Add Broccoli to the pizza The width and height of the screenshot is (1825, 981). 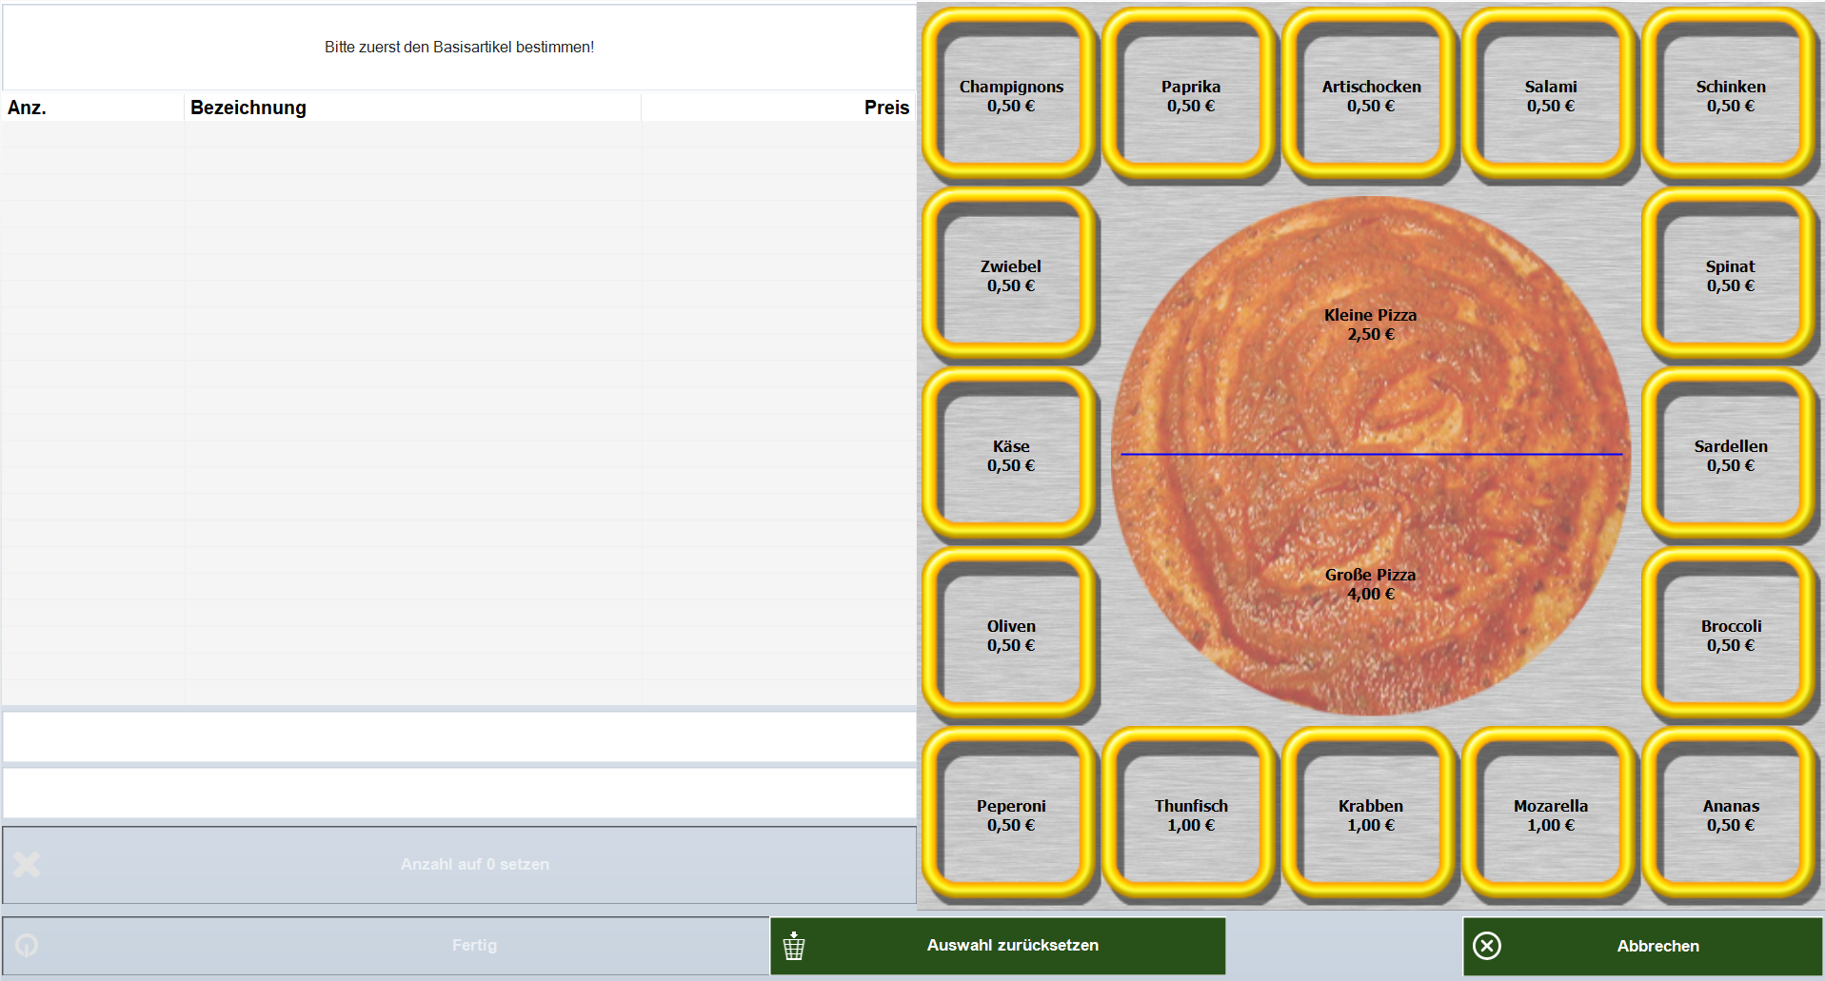coord(1730,635)
